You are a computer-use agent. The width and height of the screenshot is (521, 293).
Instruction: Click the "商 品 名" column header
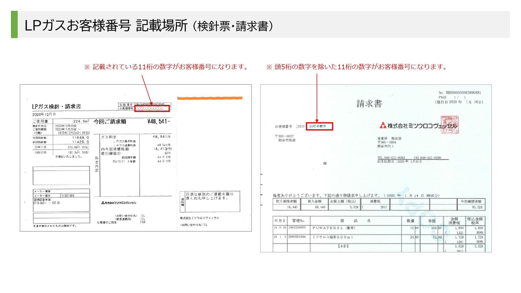pyautogui.click(x=355, y=221)
